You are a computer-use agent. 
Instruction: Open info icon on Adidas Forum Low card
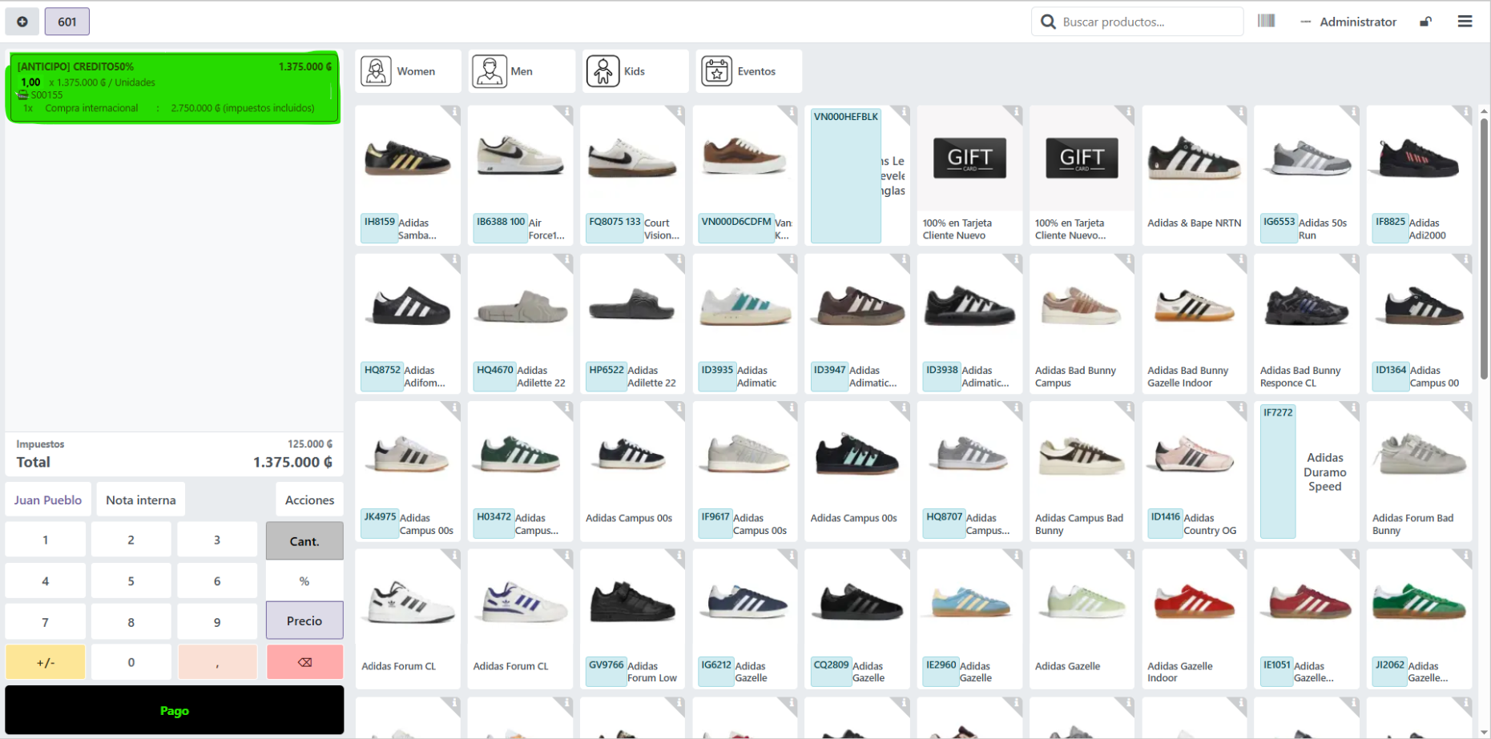(679, 556)
